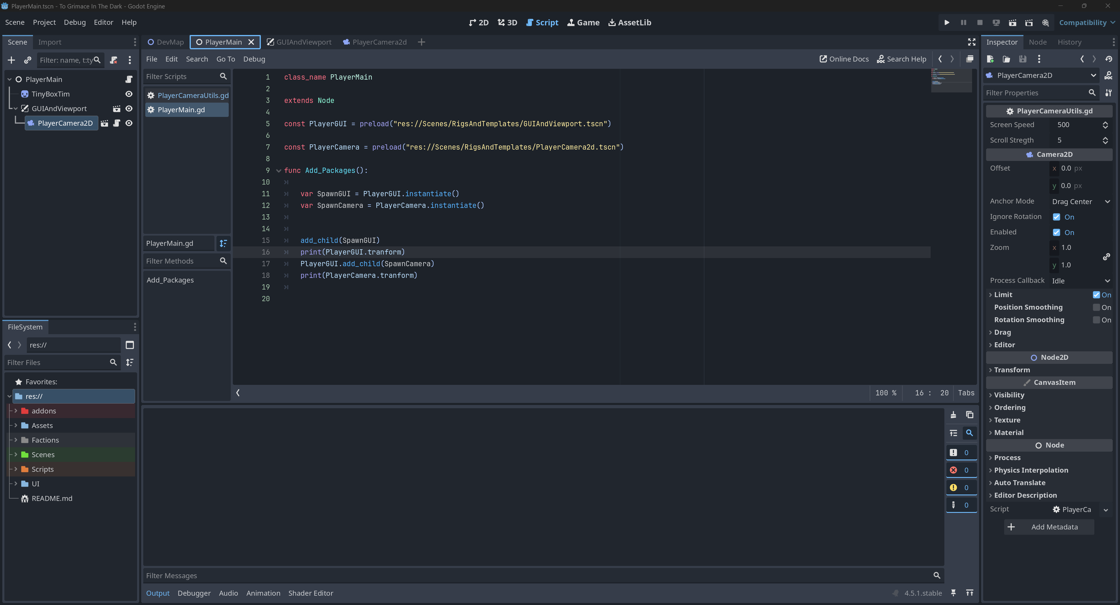Click the Run Current Scene clapperboard icon
1120x605 pixels.
tap(1012, 23)
